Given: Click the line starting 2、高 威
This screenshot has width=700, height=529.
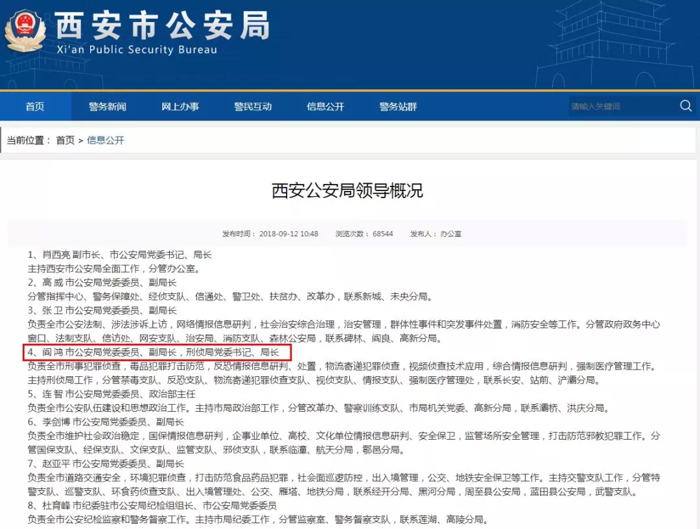Looking at the screenshot, I should point(102,282).
